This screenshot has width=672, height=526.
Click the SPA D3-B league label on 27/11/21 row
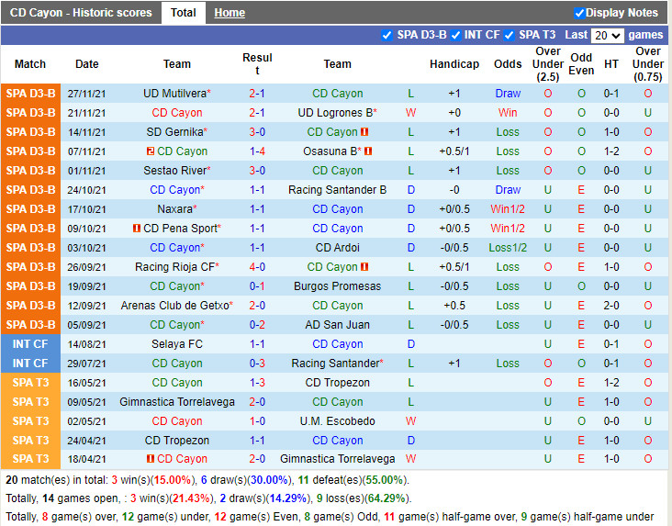coord(30,94)
